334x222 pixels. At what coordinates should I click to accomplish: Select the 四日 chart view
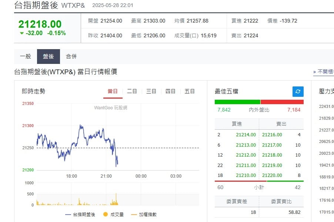(x=170, y=91)
